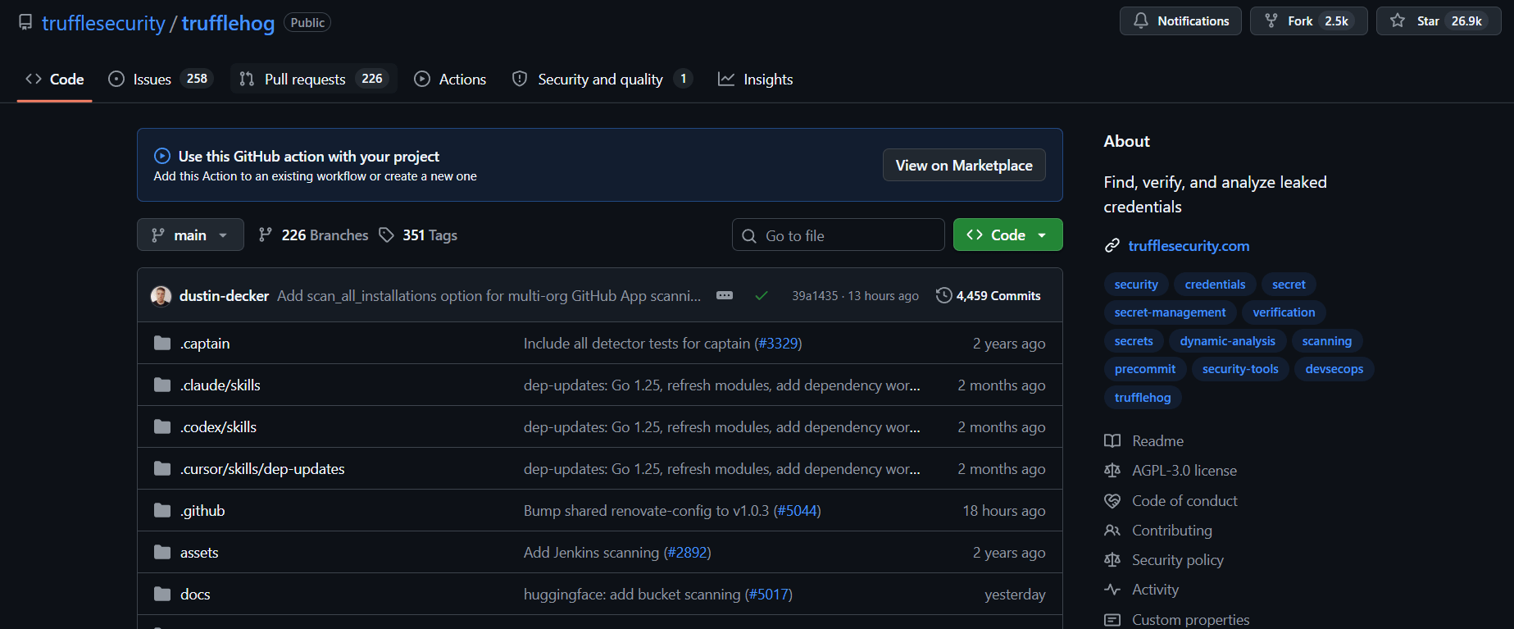Viewport: 1514px width, 629px height.
Task: View the 351 Tags link
Action: coord(418,235)
